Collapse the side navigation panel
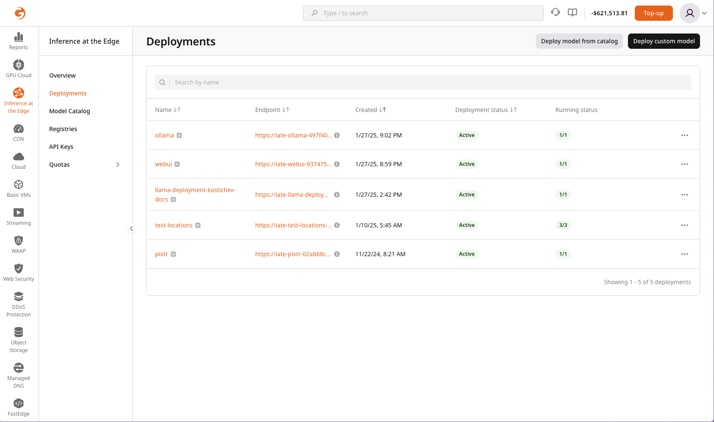The width and height of the screenshot is (714, 422). (x=131, y=228)
